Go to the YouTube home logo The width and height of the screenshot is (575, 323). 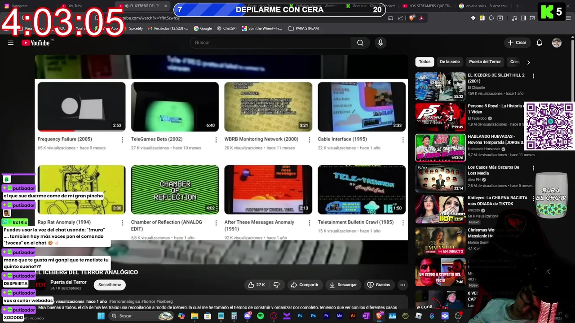(x=35, y=43)
